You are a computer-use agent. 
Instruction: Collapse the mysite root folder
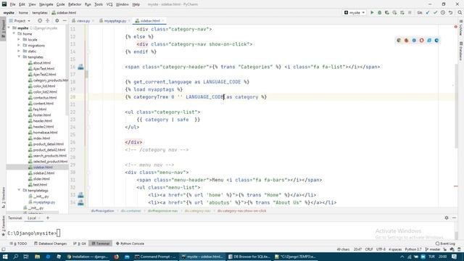point(9,28)
